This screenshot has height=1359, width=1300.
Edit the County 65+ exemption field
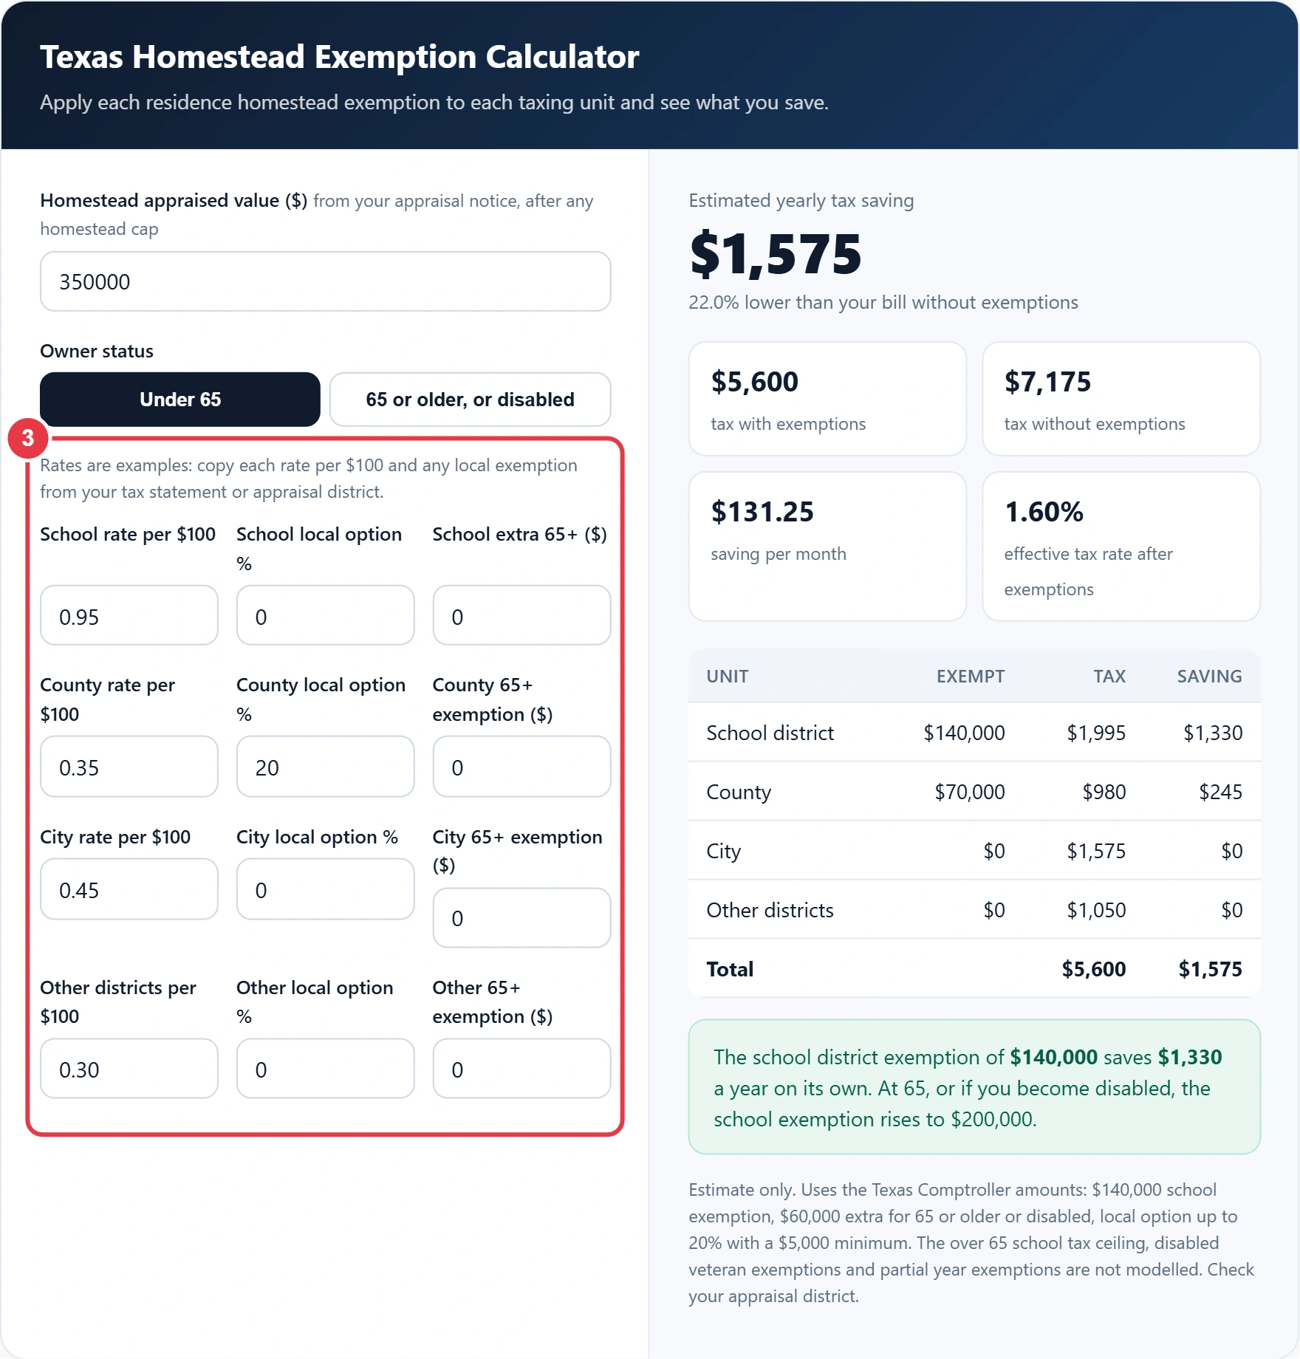coord(521,767)
